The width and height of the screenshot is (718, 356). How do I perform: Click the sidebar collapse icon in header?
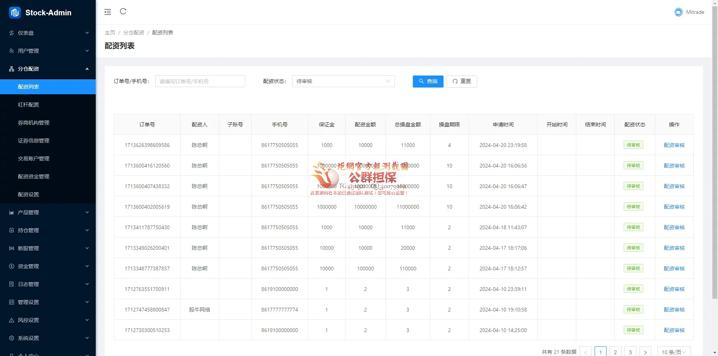coord(108,12)
